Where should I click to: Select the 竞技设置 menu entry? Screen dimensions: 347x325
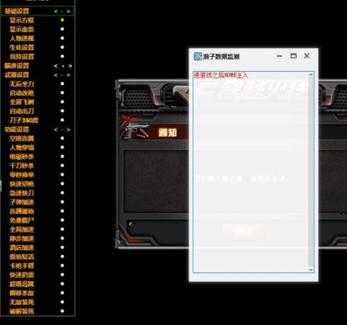pos(21,56)
